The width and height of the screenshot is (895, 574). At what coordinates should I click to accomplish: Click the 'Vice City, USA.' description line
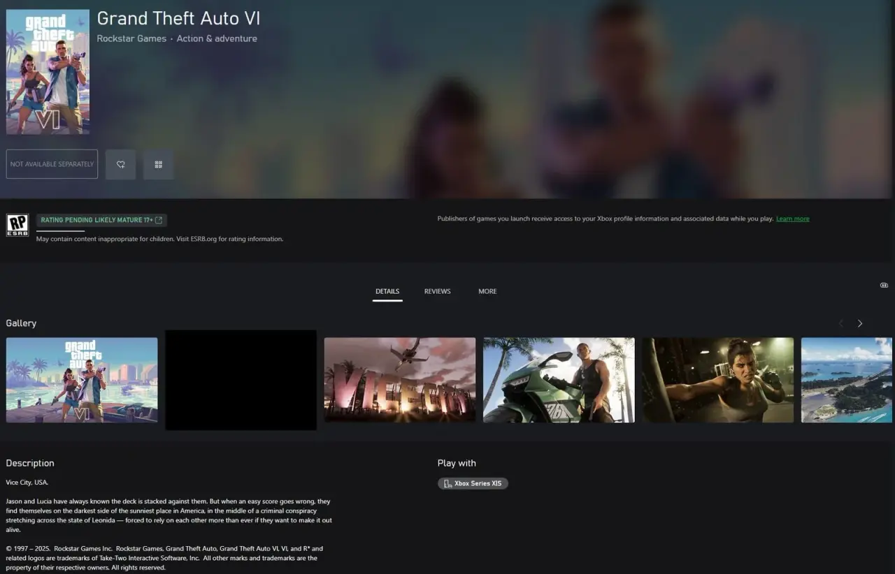[27, 483]
